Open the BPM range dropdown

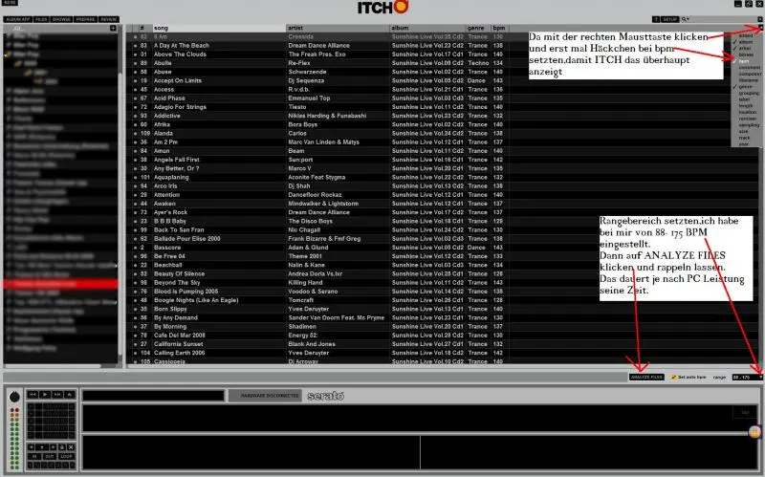[759, 378]
